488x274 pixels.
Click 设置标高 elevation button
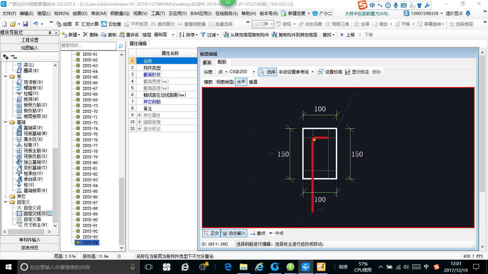tap(330, 72)
